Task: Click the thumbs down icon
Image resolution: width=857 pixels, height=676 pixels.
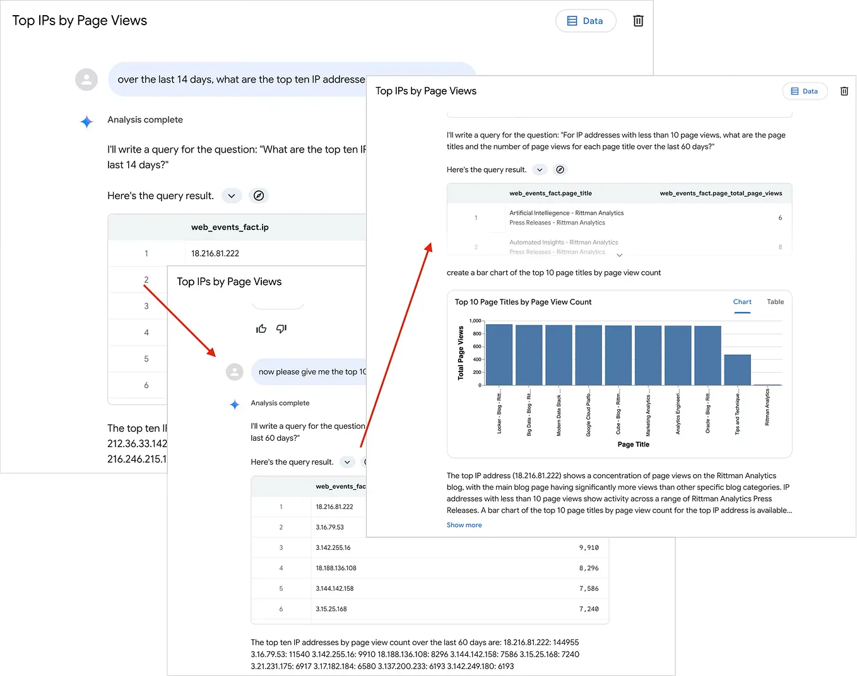Action: click(281, 329)
